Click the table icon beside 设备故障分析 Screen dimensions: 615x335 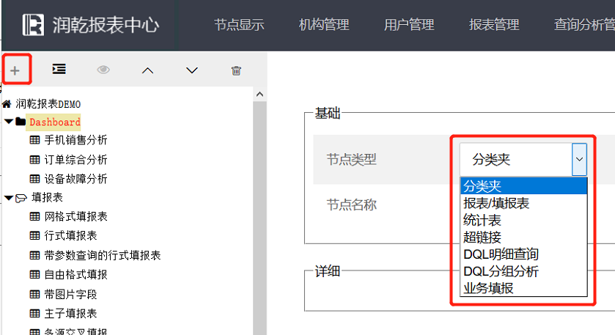pos(34,179)
